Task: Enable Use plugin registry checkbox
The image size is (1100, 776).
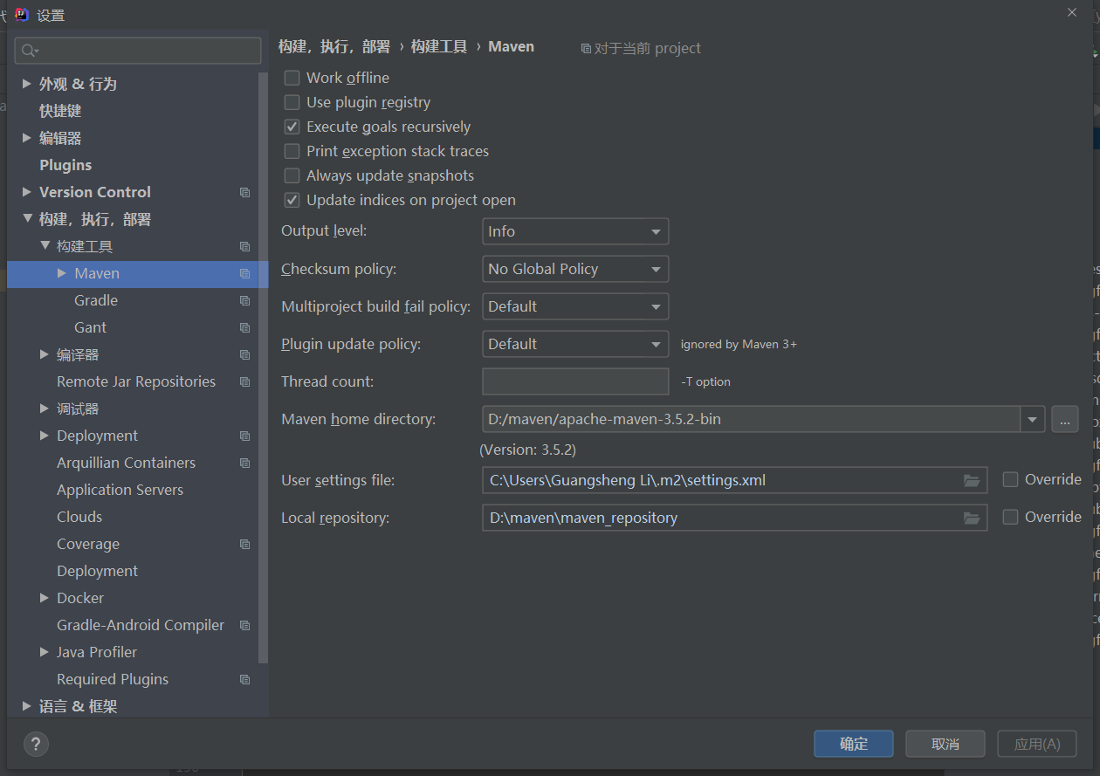Action: [x=292, y=102]
